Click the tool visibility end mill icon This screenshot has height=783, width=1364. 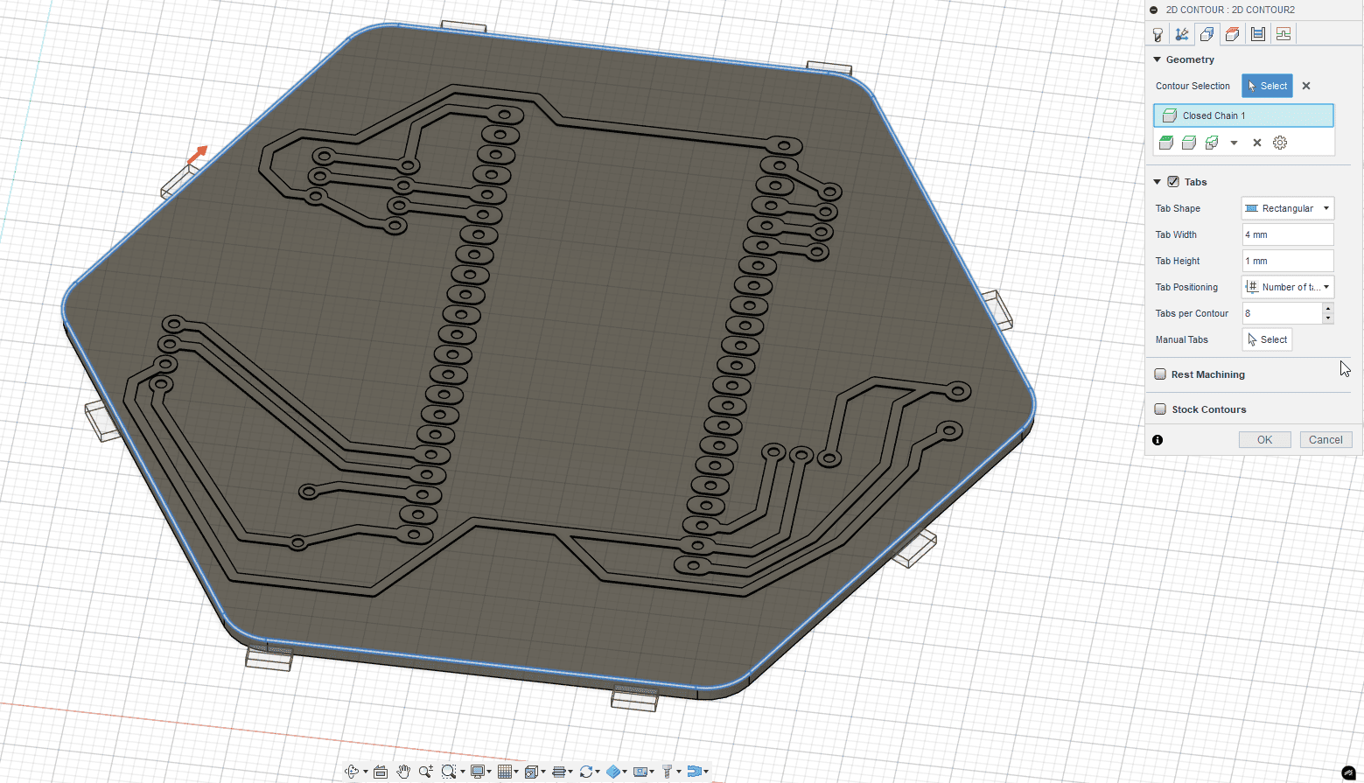(668, 772)
